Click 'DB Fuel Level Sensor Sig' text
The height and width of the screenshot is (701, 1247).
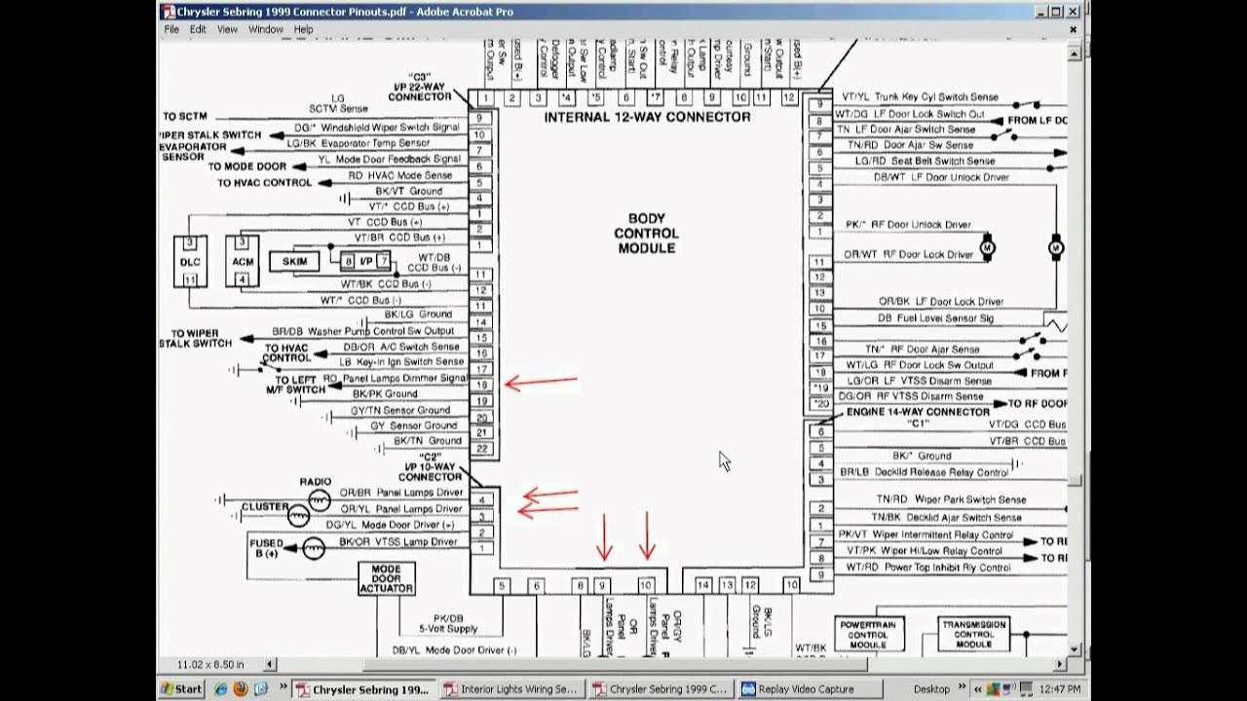935,318
